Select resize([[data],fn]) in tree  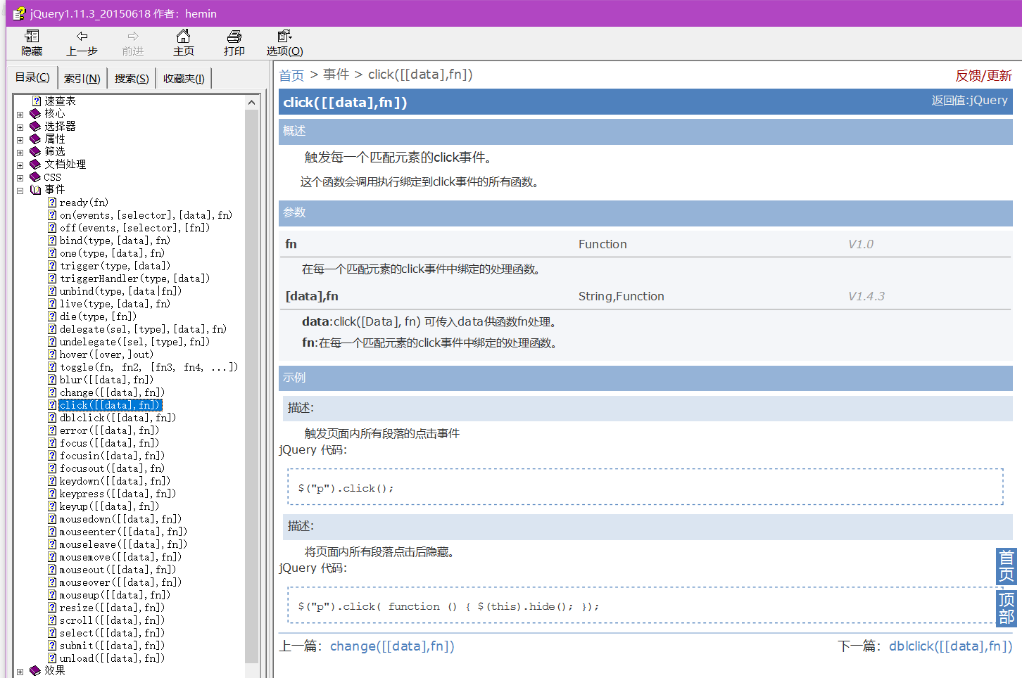[x=112, y=608]
